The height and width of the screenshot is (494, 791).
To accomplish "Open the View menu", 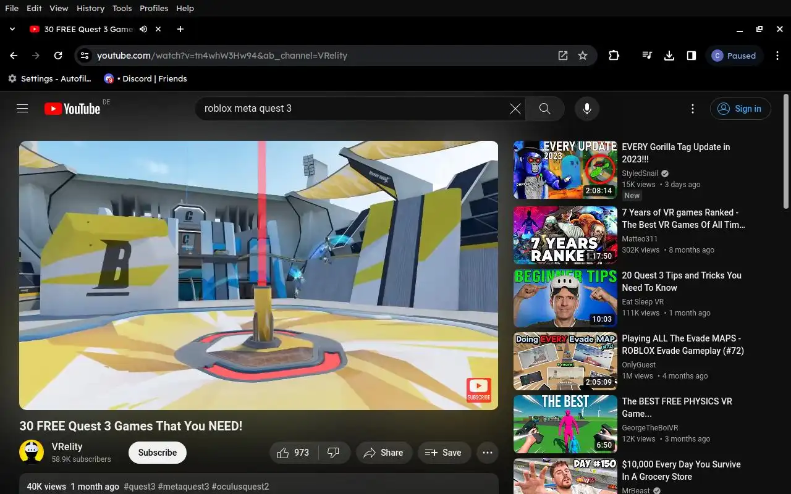I will pyautogui.click(x=59, y=8).
